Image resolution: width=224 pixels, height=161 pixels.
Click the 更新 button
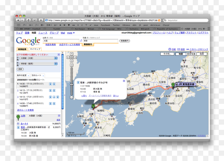20,69
